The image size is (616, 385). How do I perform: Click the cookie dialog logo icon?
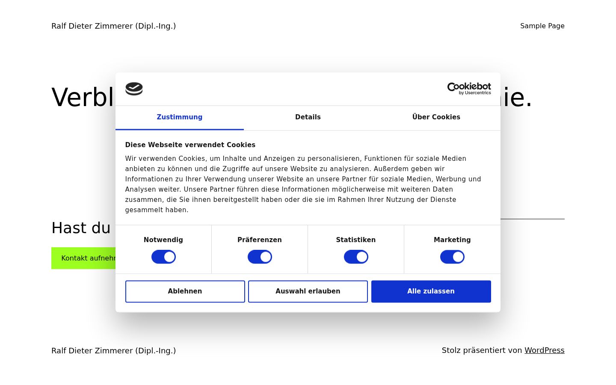(x=134, y=89)
